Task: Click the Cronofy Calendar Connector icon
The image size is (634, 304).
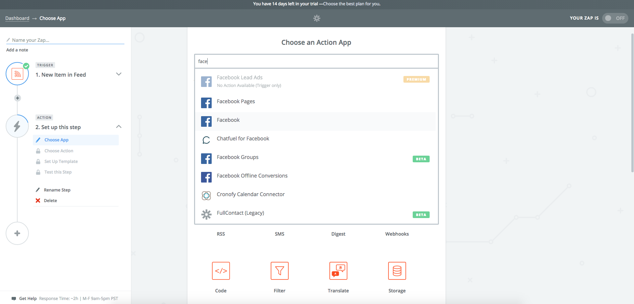Action: point(206,196)
